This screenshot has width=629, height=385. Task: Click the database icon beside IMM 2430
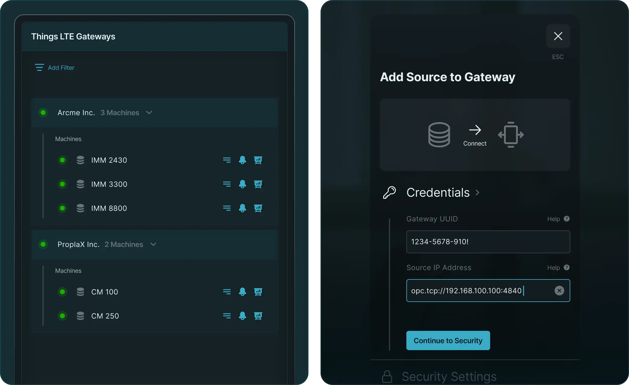80,160
